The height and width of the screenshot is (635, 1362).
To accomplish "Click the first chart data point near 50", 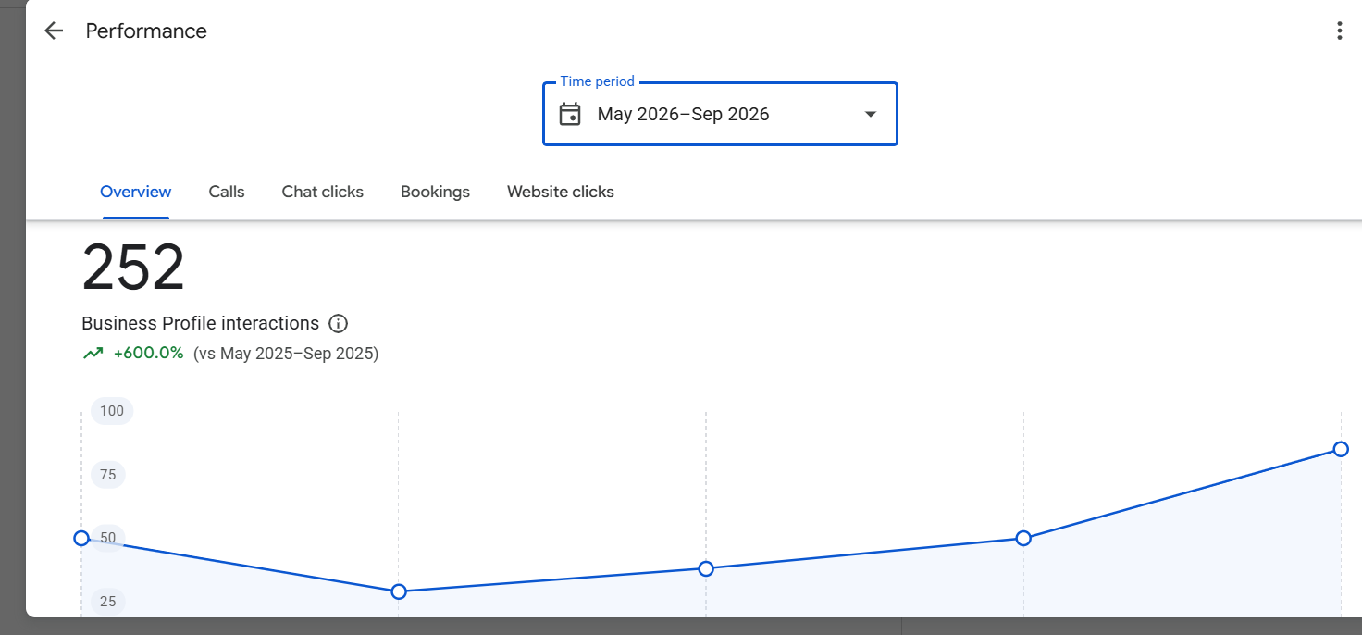I will (81, 538).
